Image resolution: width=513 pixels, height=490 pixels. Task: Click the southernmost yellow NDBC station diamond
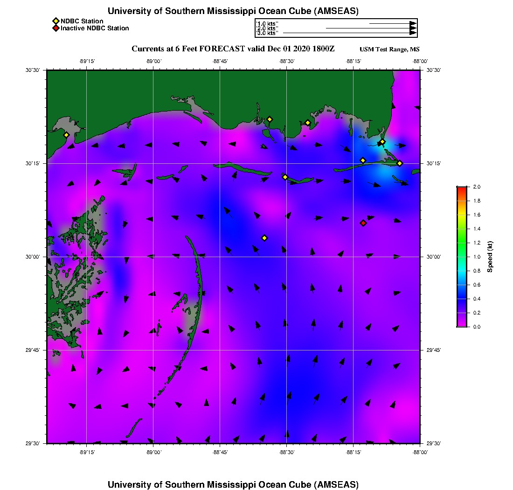(x=264, y=238)
